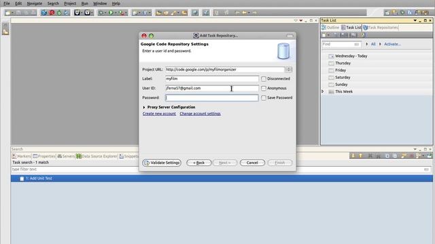Click the green Run toolbar icon
The width and height of the screenshot is (435, 244).
pos(111,13)
